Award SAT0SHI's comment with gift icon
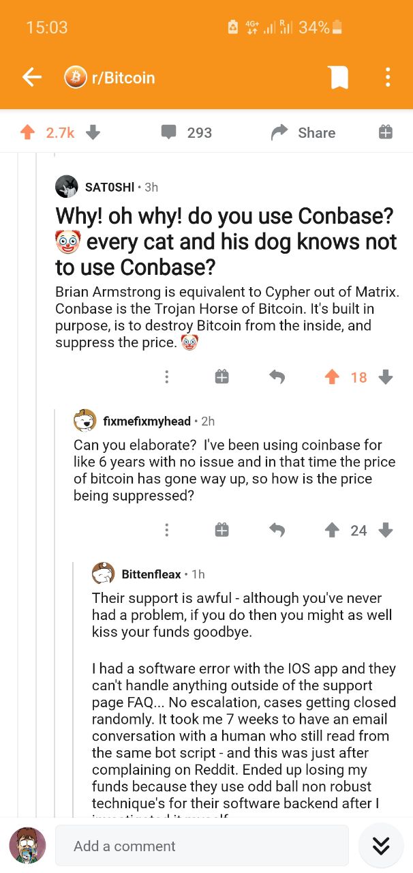This screenshot has height=873, width=413. click(222, 376)
